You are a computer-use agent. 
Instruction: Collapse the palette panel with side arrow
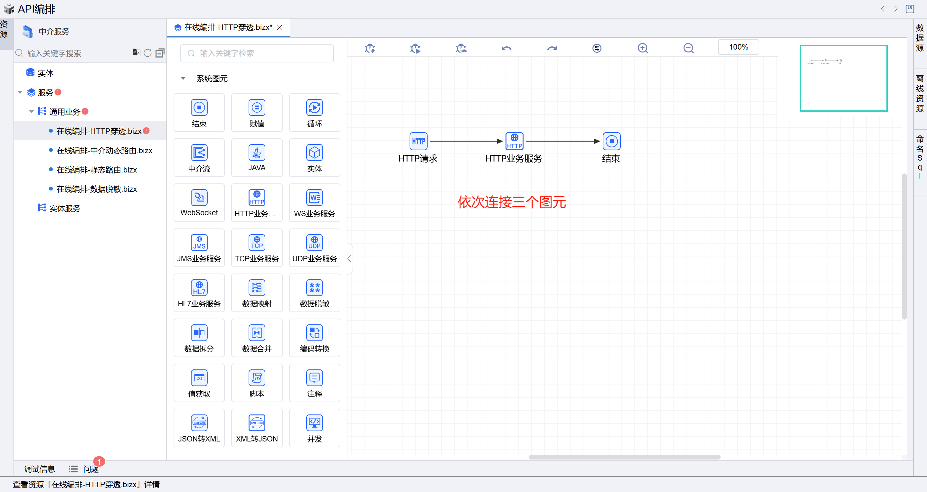coord(349,259)
